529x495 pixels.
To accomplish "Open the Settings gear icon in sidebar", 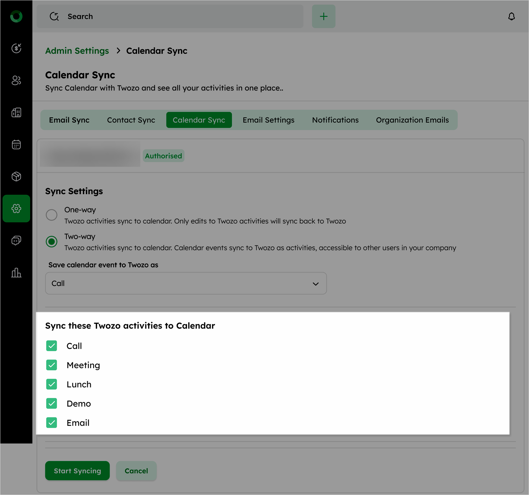I will (x=16, y=208).
